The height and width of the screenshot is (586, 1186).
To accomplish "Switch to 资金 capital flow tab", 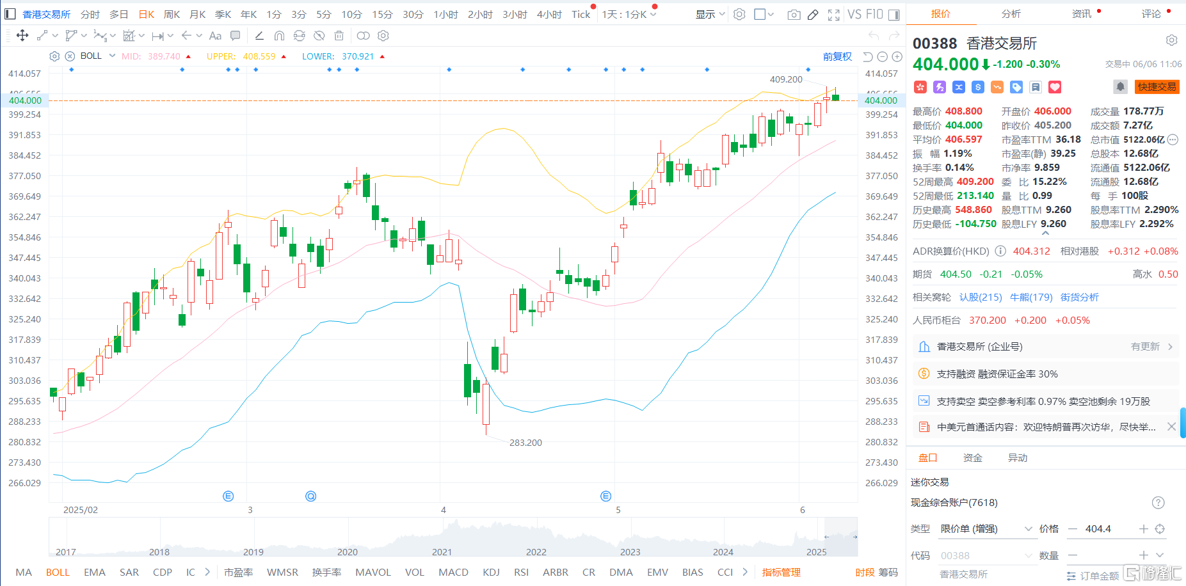I will pyautogui.click(x=973, y=457).
